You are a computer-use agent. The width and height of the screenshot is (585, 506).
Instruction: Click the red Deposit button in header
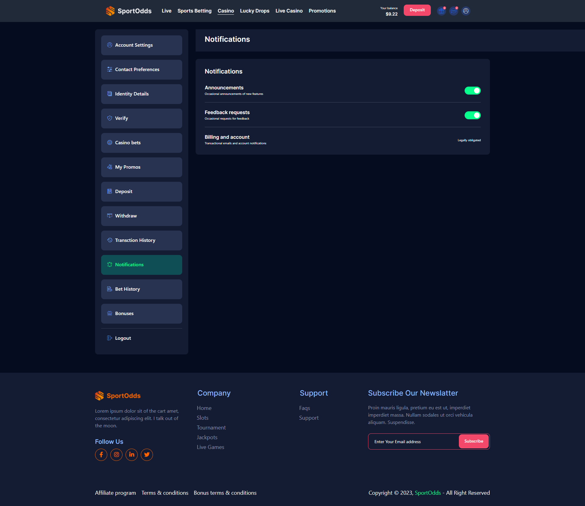(417, 10)
